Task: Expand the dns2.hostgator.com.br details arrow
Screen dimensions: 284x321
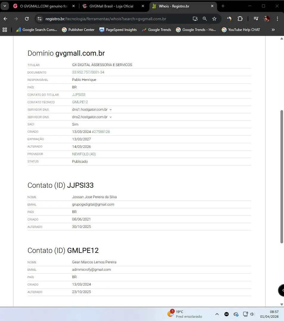Action: 110,117
